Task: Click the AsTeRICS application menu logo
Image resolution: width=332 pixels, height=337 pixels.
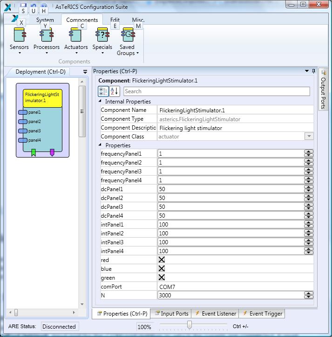Action: (14, 19)
